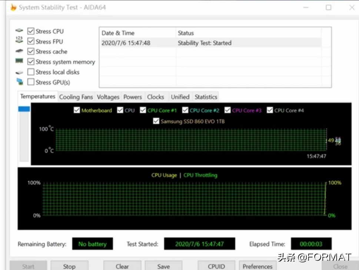This screenshot has width=359, height=270.
Task: Click the GPU monitor icon beside Stress GPU(s)
Action: pos(20,82)
